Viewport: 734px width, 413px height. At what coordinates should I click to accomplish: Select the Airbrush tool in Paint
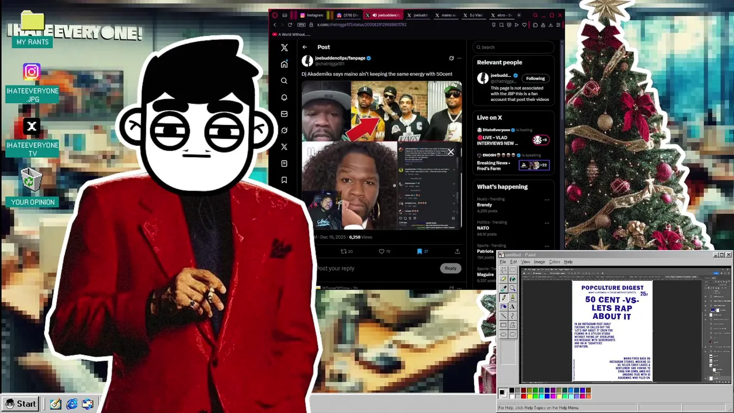[x=503, y=306]
